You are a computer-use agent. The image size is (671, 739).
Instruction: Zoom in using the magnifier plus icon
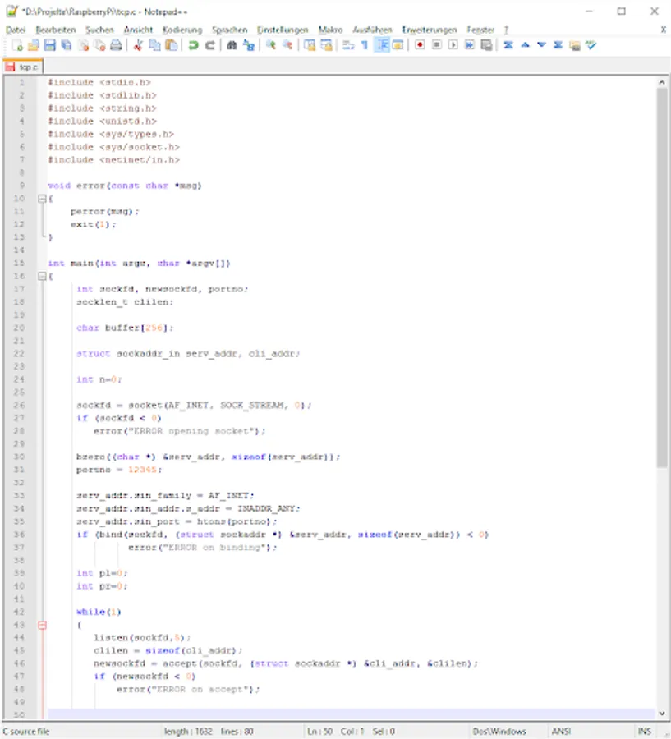coord(271,45)
